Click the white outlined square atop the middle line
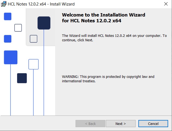 click(x=33, y=64)
